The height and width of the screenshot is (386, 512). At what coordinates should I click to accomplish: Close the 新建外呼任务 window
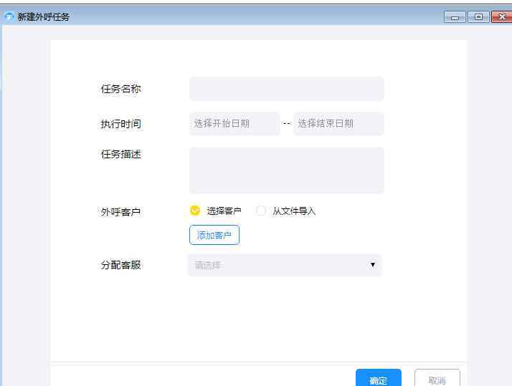click(x=502, y=17)
